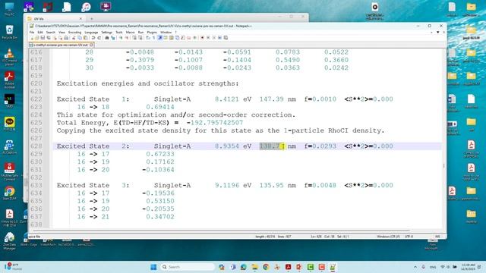This screenshot has width=486, height=273.
Task: Click the Redo toolbar icon
Action: point(99,38)
